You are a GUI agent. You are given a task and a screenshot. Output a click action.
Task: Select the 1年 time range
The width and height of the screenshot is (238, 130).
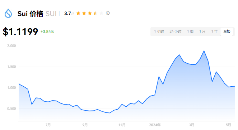[214, 32]
